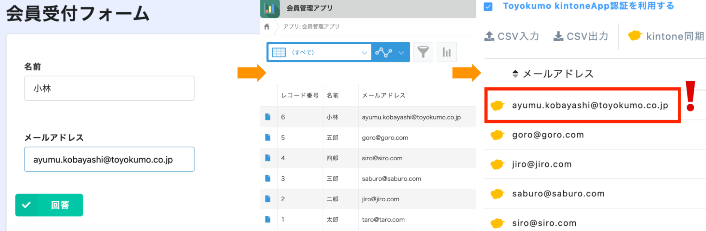Select jiro@jiro.com in the auth list

[542, 164]
